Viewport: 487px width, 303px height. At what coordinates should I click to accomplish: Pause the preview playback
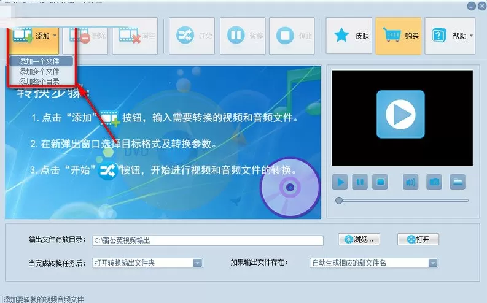(x=360, y=182)
